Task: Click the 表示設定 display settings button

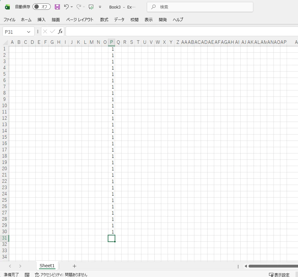Action: click(x=279, y=275)
